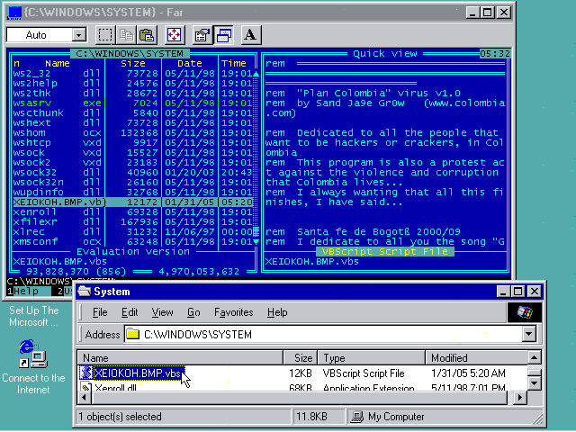
Task: Select wscthunk dll row in Far panel
Action: click(132, 113)
